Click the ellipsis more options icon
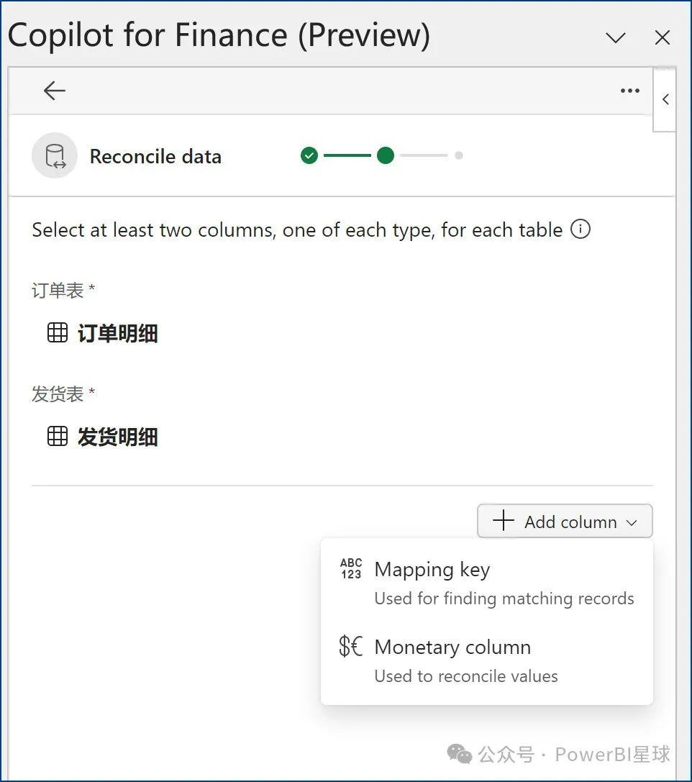 (x=629, y=91)
